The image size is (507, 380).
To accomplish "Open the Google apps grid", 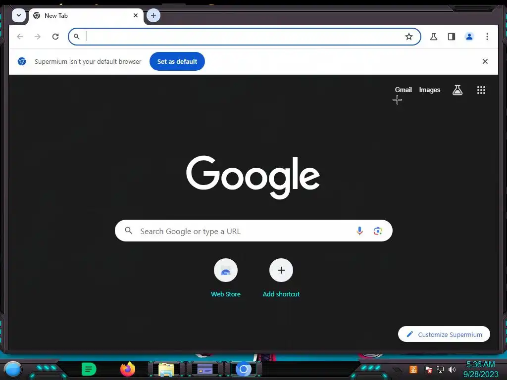I will click(481, 90).
